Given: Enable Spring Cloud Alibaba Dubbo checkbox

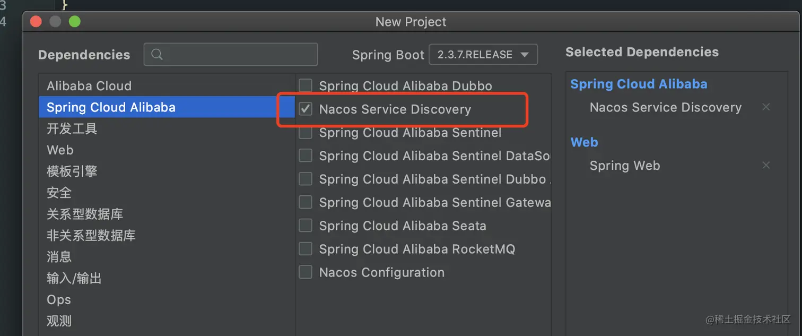Looking at the screenshot, I should pyautogui.click(x=306, y=86).
